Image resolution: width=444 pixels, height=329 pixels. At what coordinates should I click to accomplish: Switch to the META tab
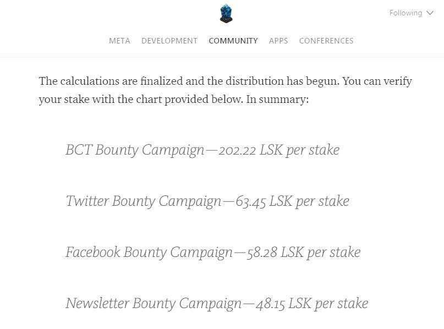119,41
